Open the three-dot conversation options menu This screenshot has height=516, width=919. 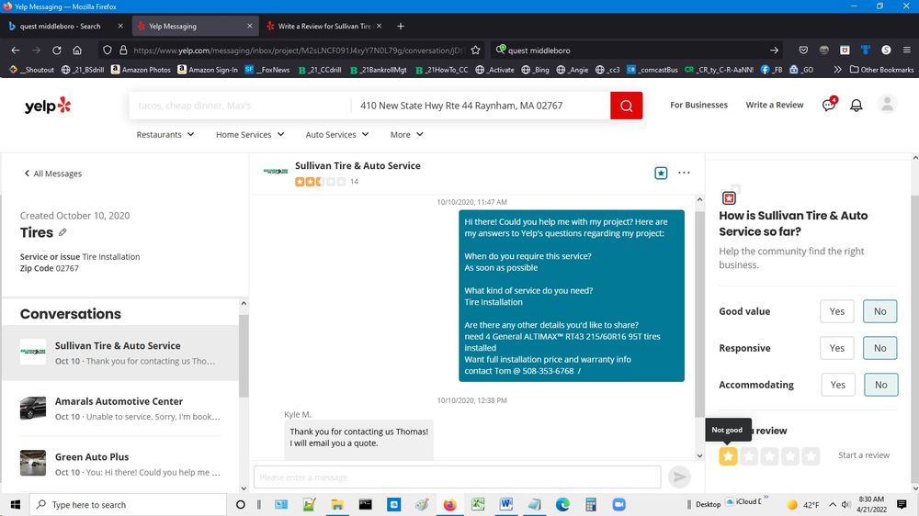pos(684,173)
